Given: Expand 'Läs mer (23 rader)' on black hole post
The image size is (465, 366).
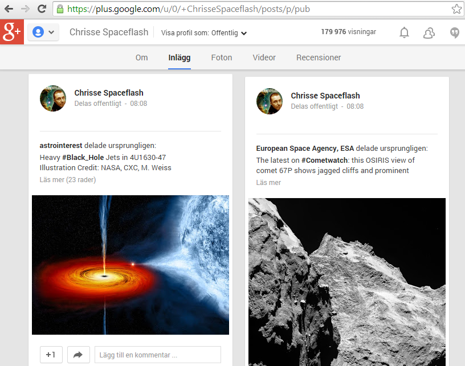Looking at the screenshot, I should click(x=68, y=180).
